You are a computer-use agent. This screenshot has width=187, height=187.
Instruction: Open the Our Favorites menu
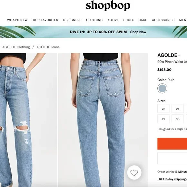45,20
